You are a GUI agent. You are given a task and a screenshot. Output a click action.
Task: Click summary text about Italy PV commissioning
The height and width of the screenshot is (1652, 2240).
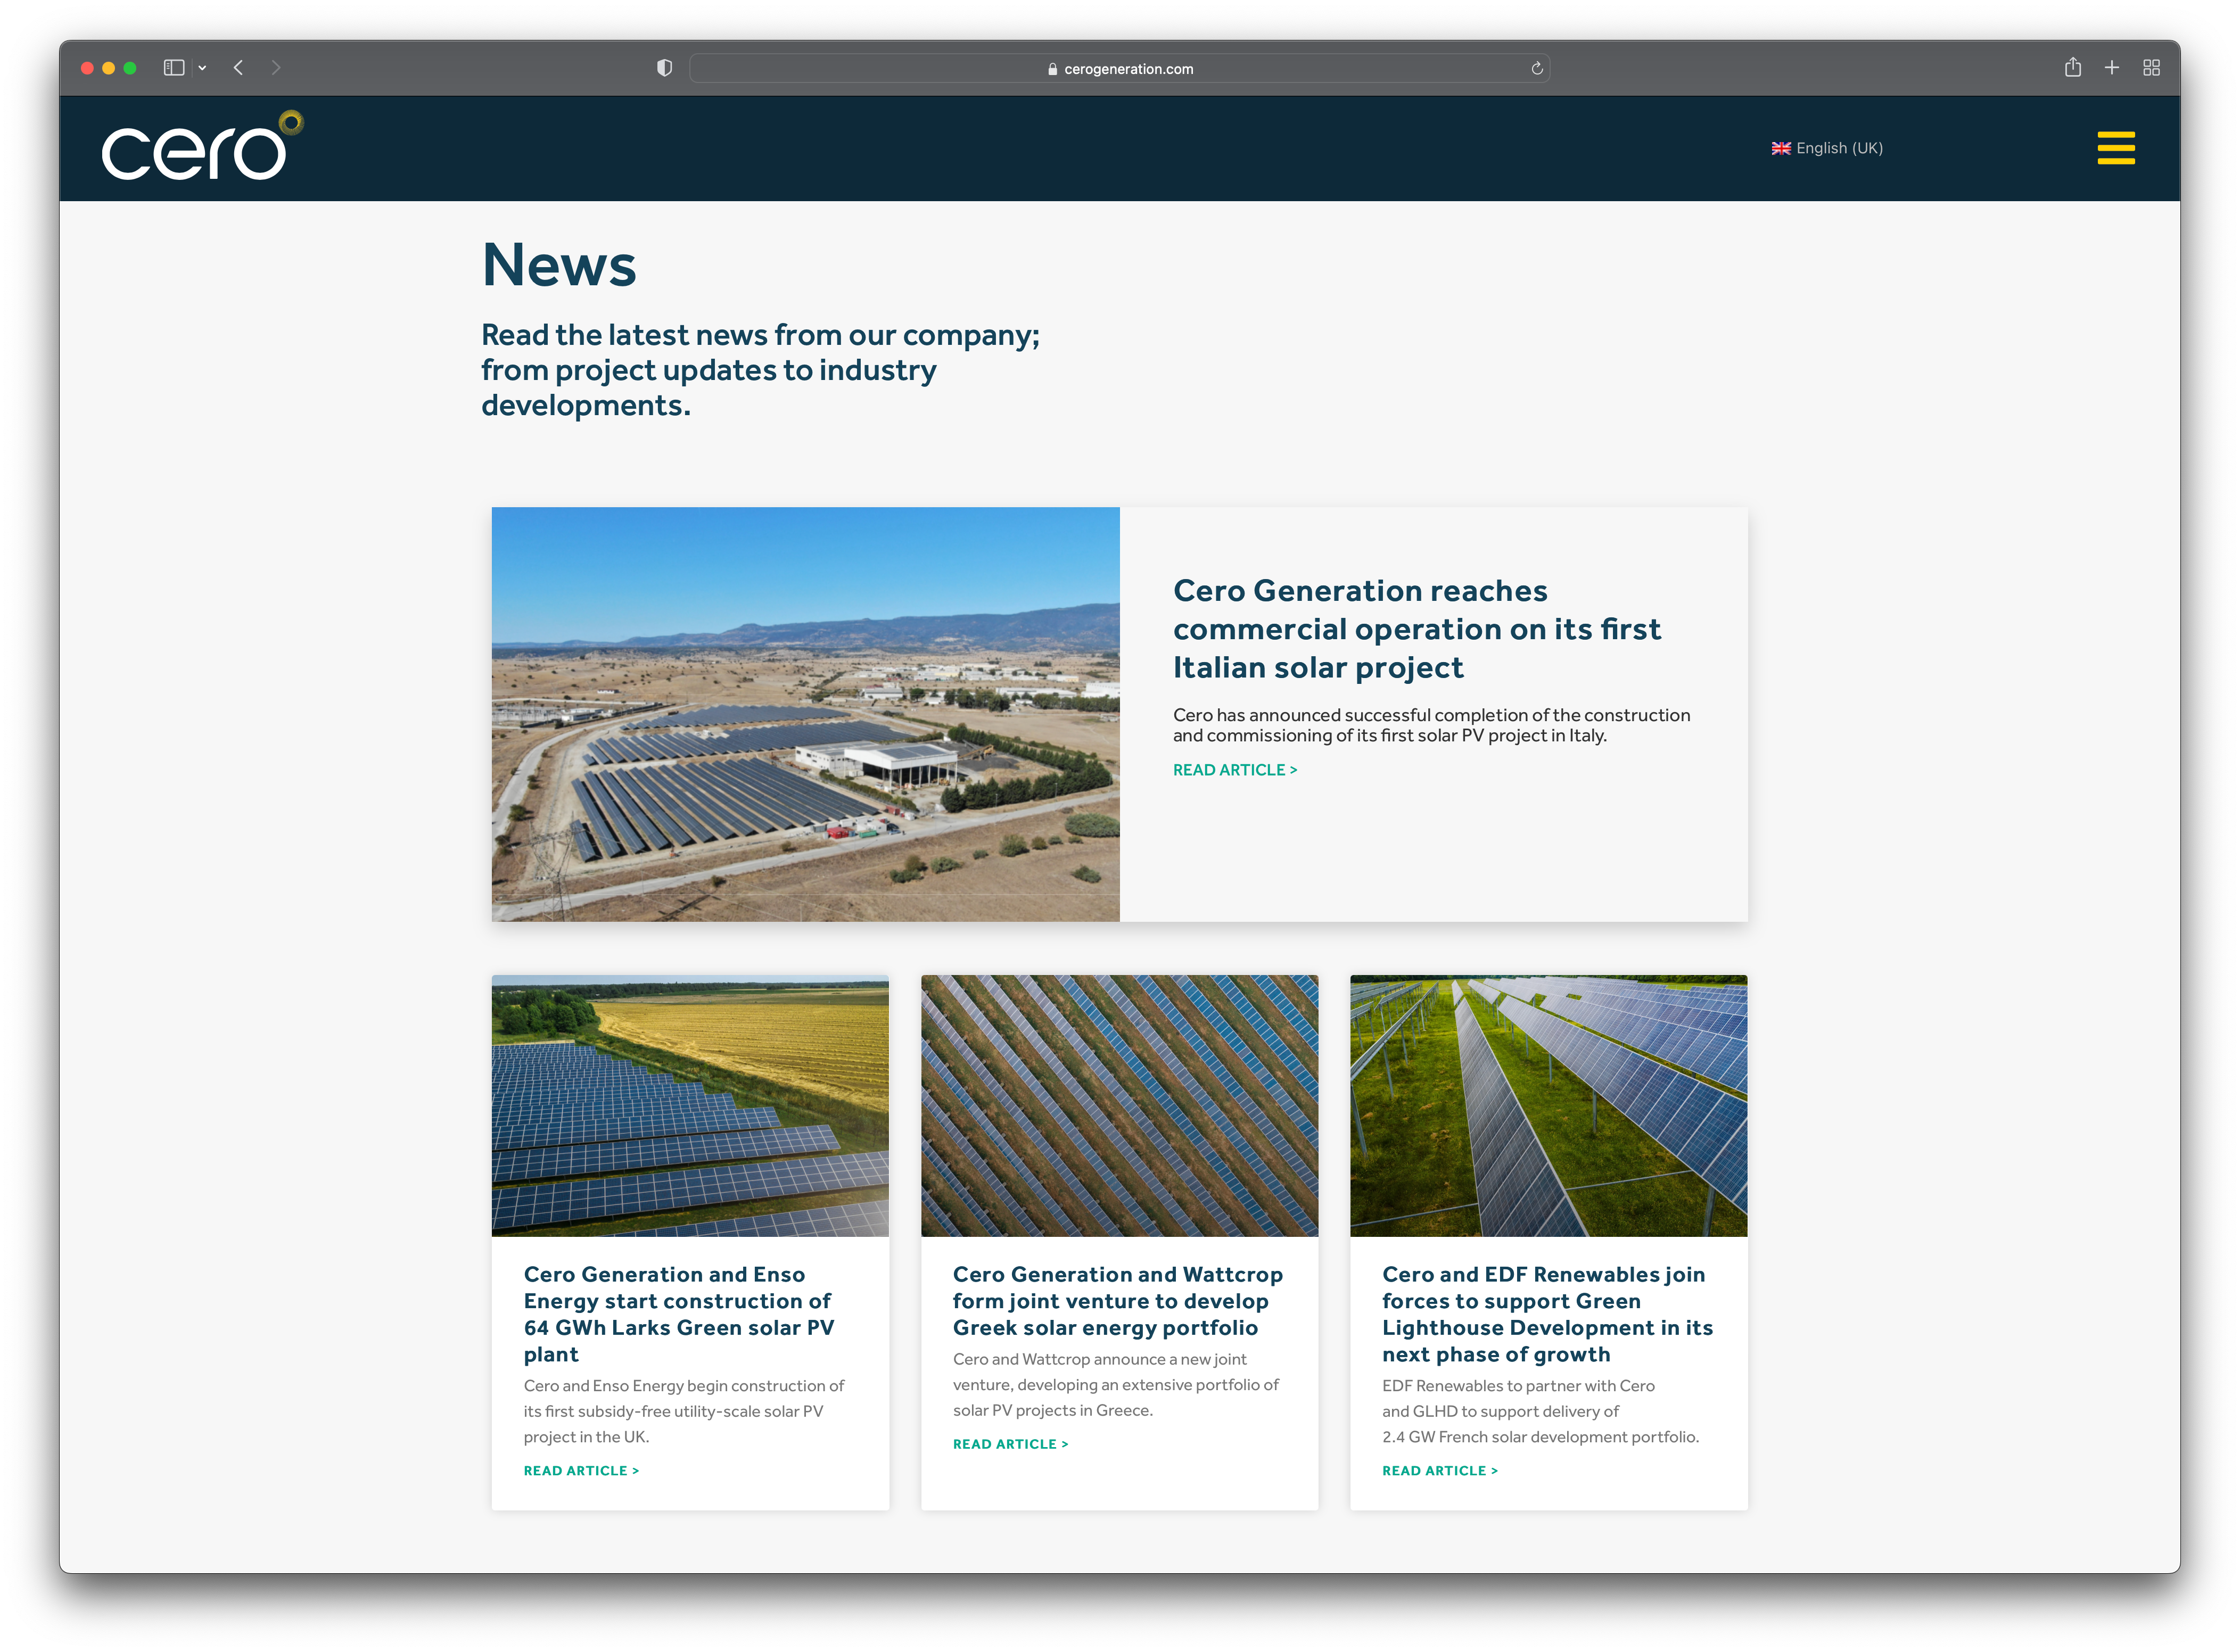[x=1431, y=725]
